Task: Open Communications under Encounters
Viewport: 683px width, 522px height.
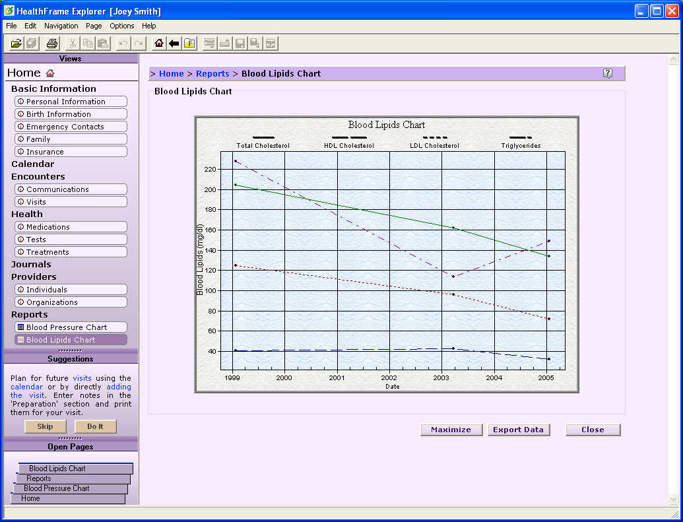Action: coord(71,189)
